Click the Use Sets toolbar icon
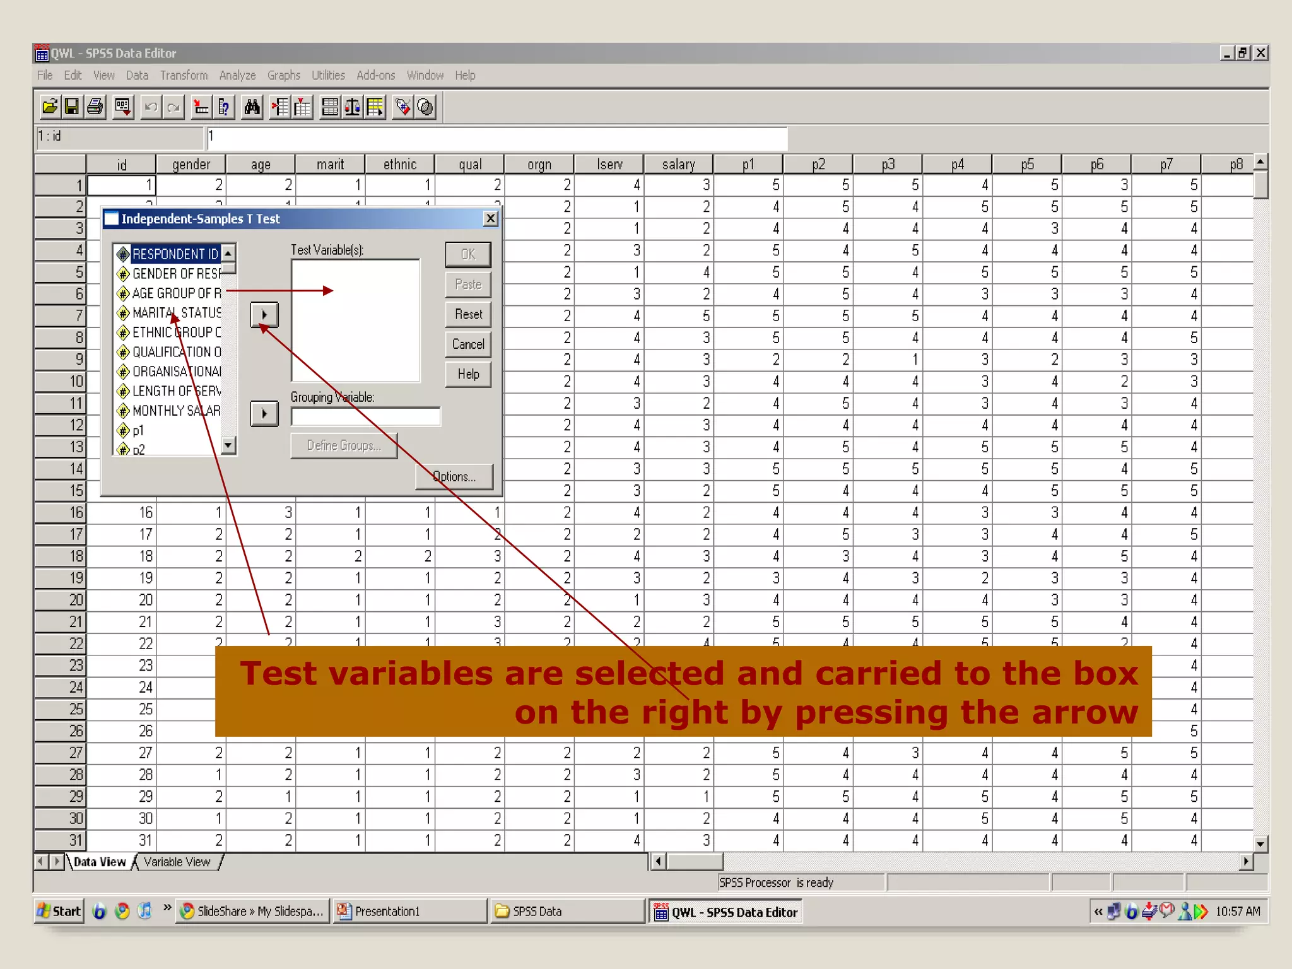Screen dimensions: 1292x969 [426, 107]
